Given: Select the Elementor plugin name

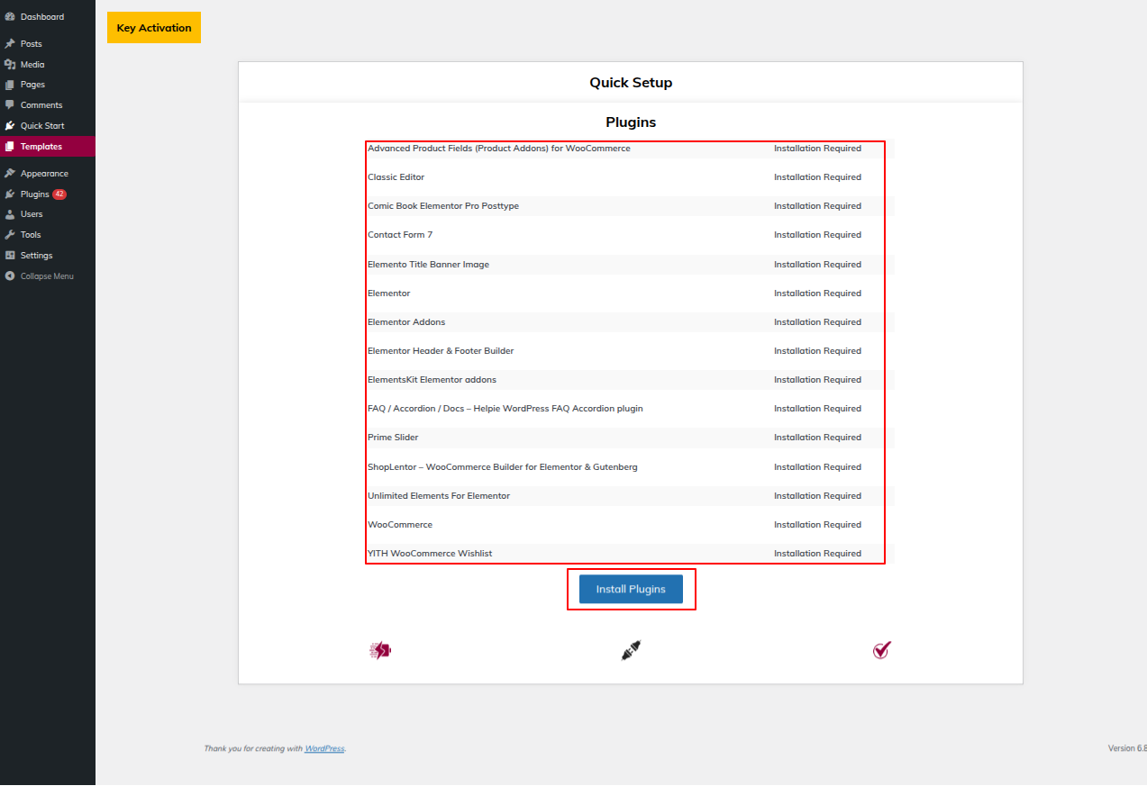Looking at the screenshot, I should (388, 294).
